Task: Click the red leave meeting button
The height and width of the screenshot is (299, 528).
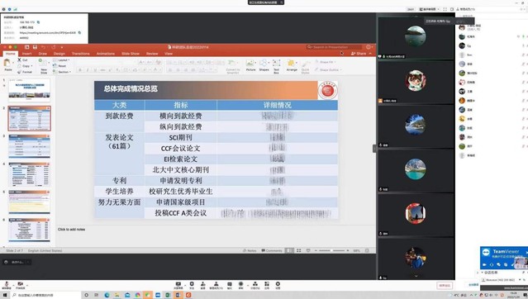Action: coord(445,286)
